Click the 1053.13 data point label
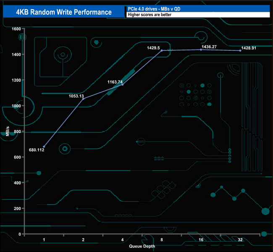Screen dimensions: 273x252 tap(77, 96)
